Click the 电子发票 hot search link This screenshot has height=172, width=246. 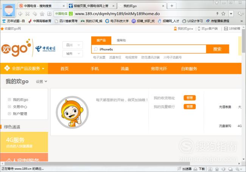pos(99,58)
